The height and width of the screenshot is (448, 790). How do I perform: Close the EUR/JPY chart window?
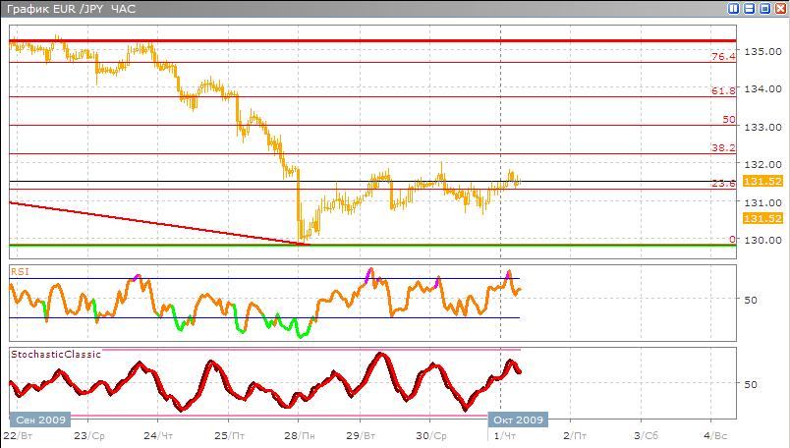779,8
